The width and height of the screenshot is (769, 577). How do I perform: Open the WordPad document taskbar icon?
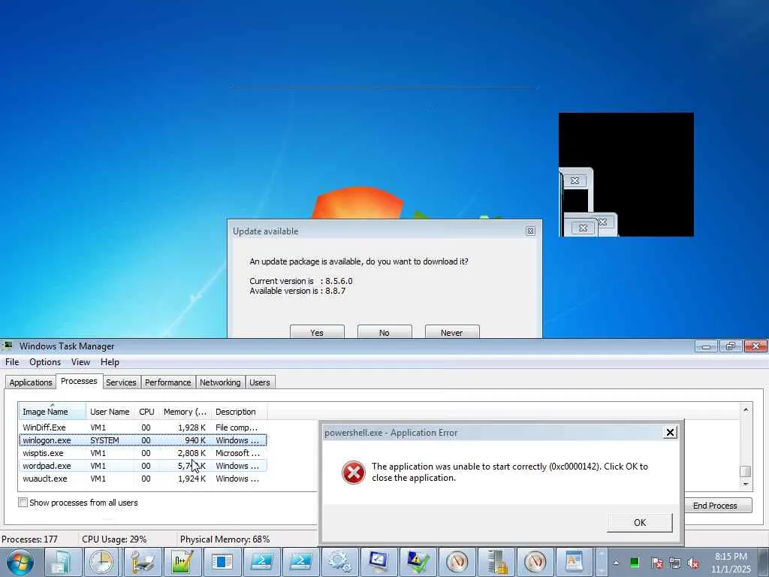[x=574, y=562]
